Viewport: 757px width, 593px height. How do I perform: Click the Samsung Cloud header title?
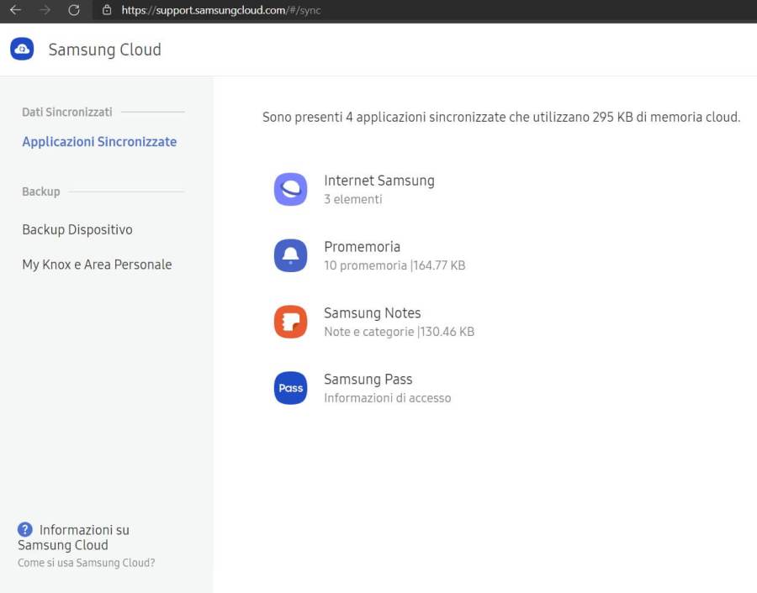click(104, 50)
